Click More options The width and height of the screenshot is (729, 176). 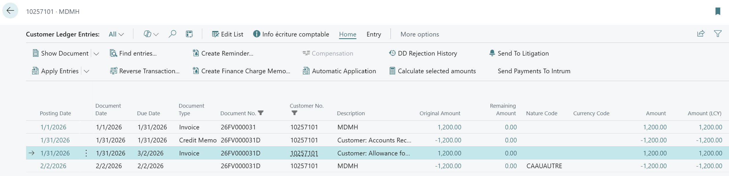pyautogui.click(x=419, y=34)
